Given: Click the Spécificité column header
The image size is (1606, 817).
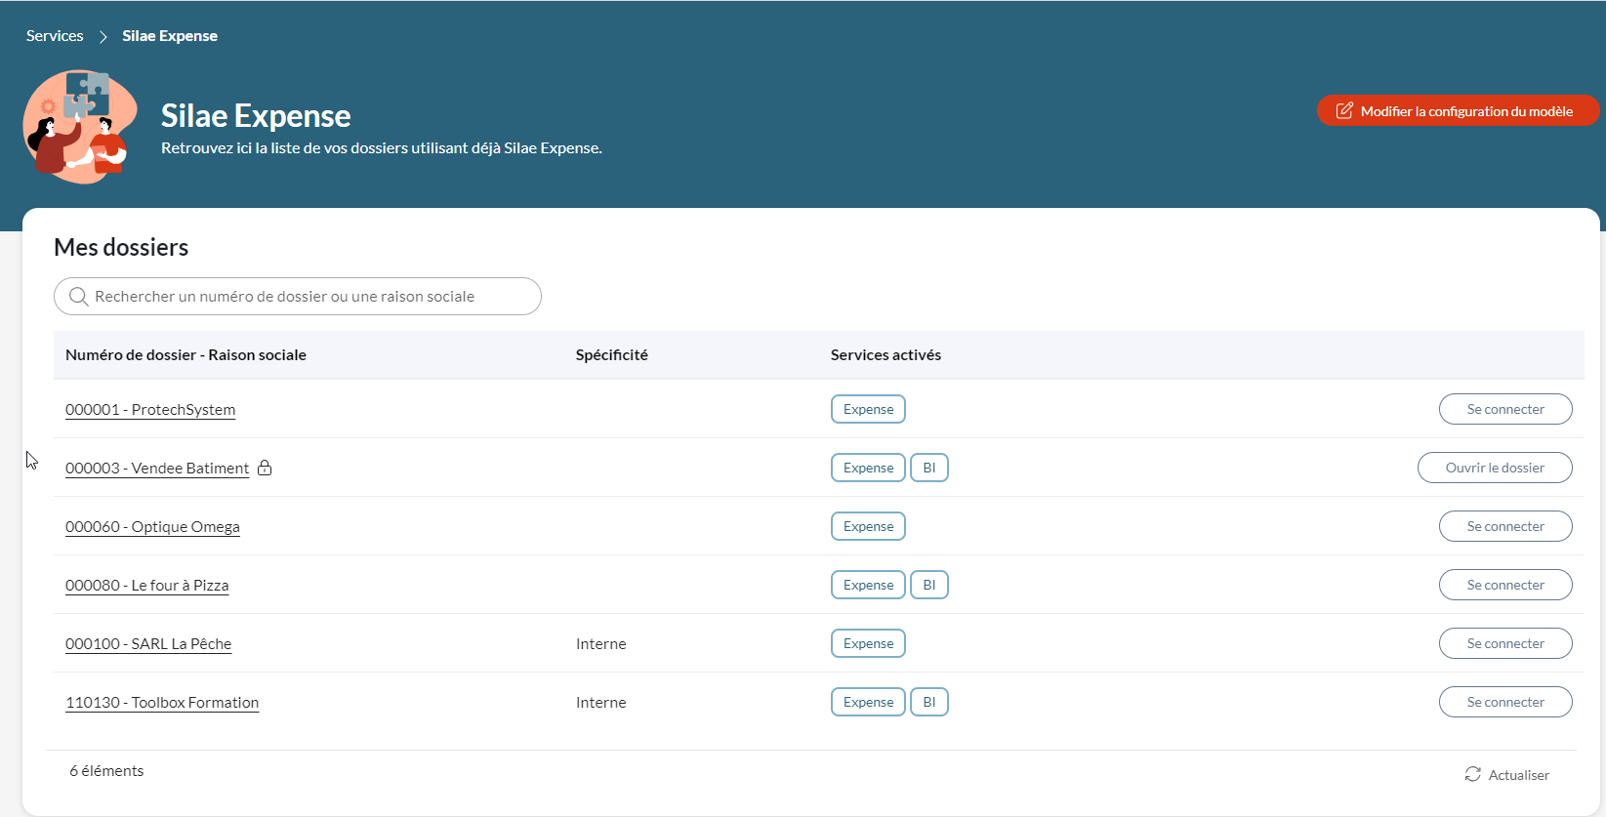Looking at the screenshot, I should (612, 355).
